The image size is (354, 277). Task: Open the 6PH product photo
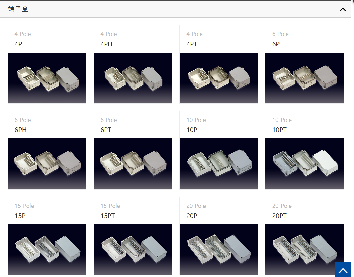click(47, 164)
